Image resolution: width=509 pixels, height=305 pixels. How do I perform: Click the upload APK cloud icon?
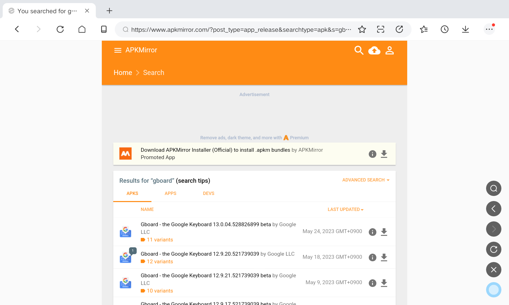374,50
